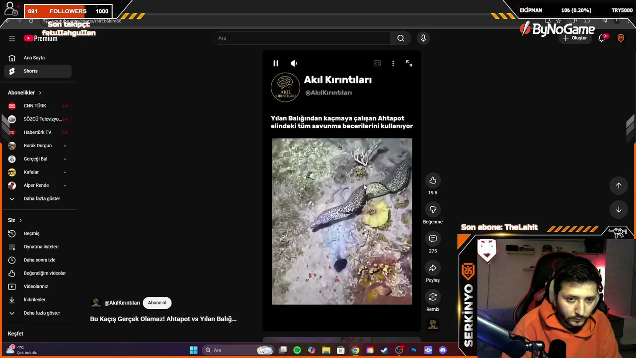This screenshot has width=636, height=358.
Task: Expand Siz list with Daha fazla göster
Action: click(x=38, y=313)
